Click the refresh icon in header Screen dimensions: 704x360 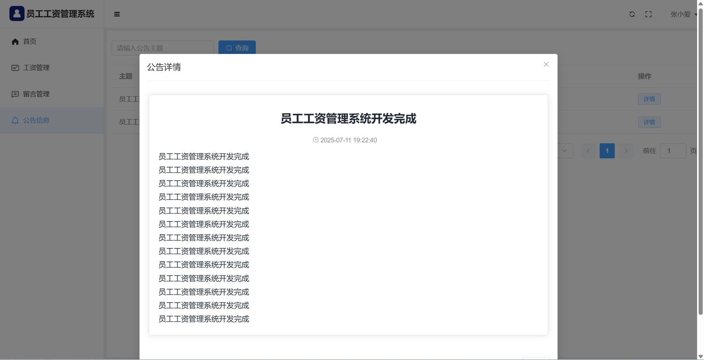(x=632, y=14)
